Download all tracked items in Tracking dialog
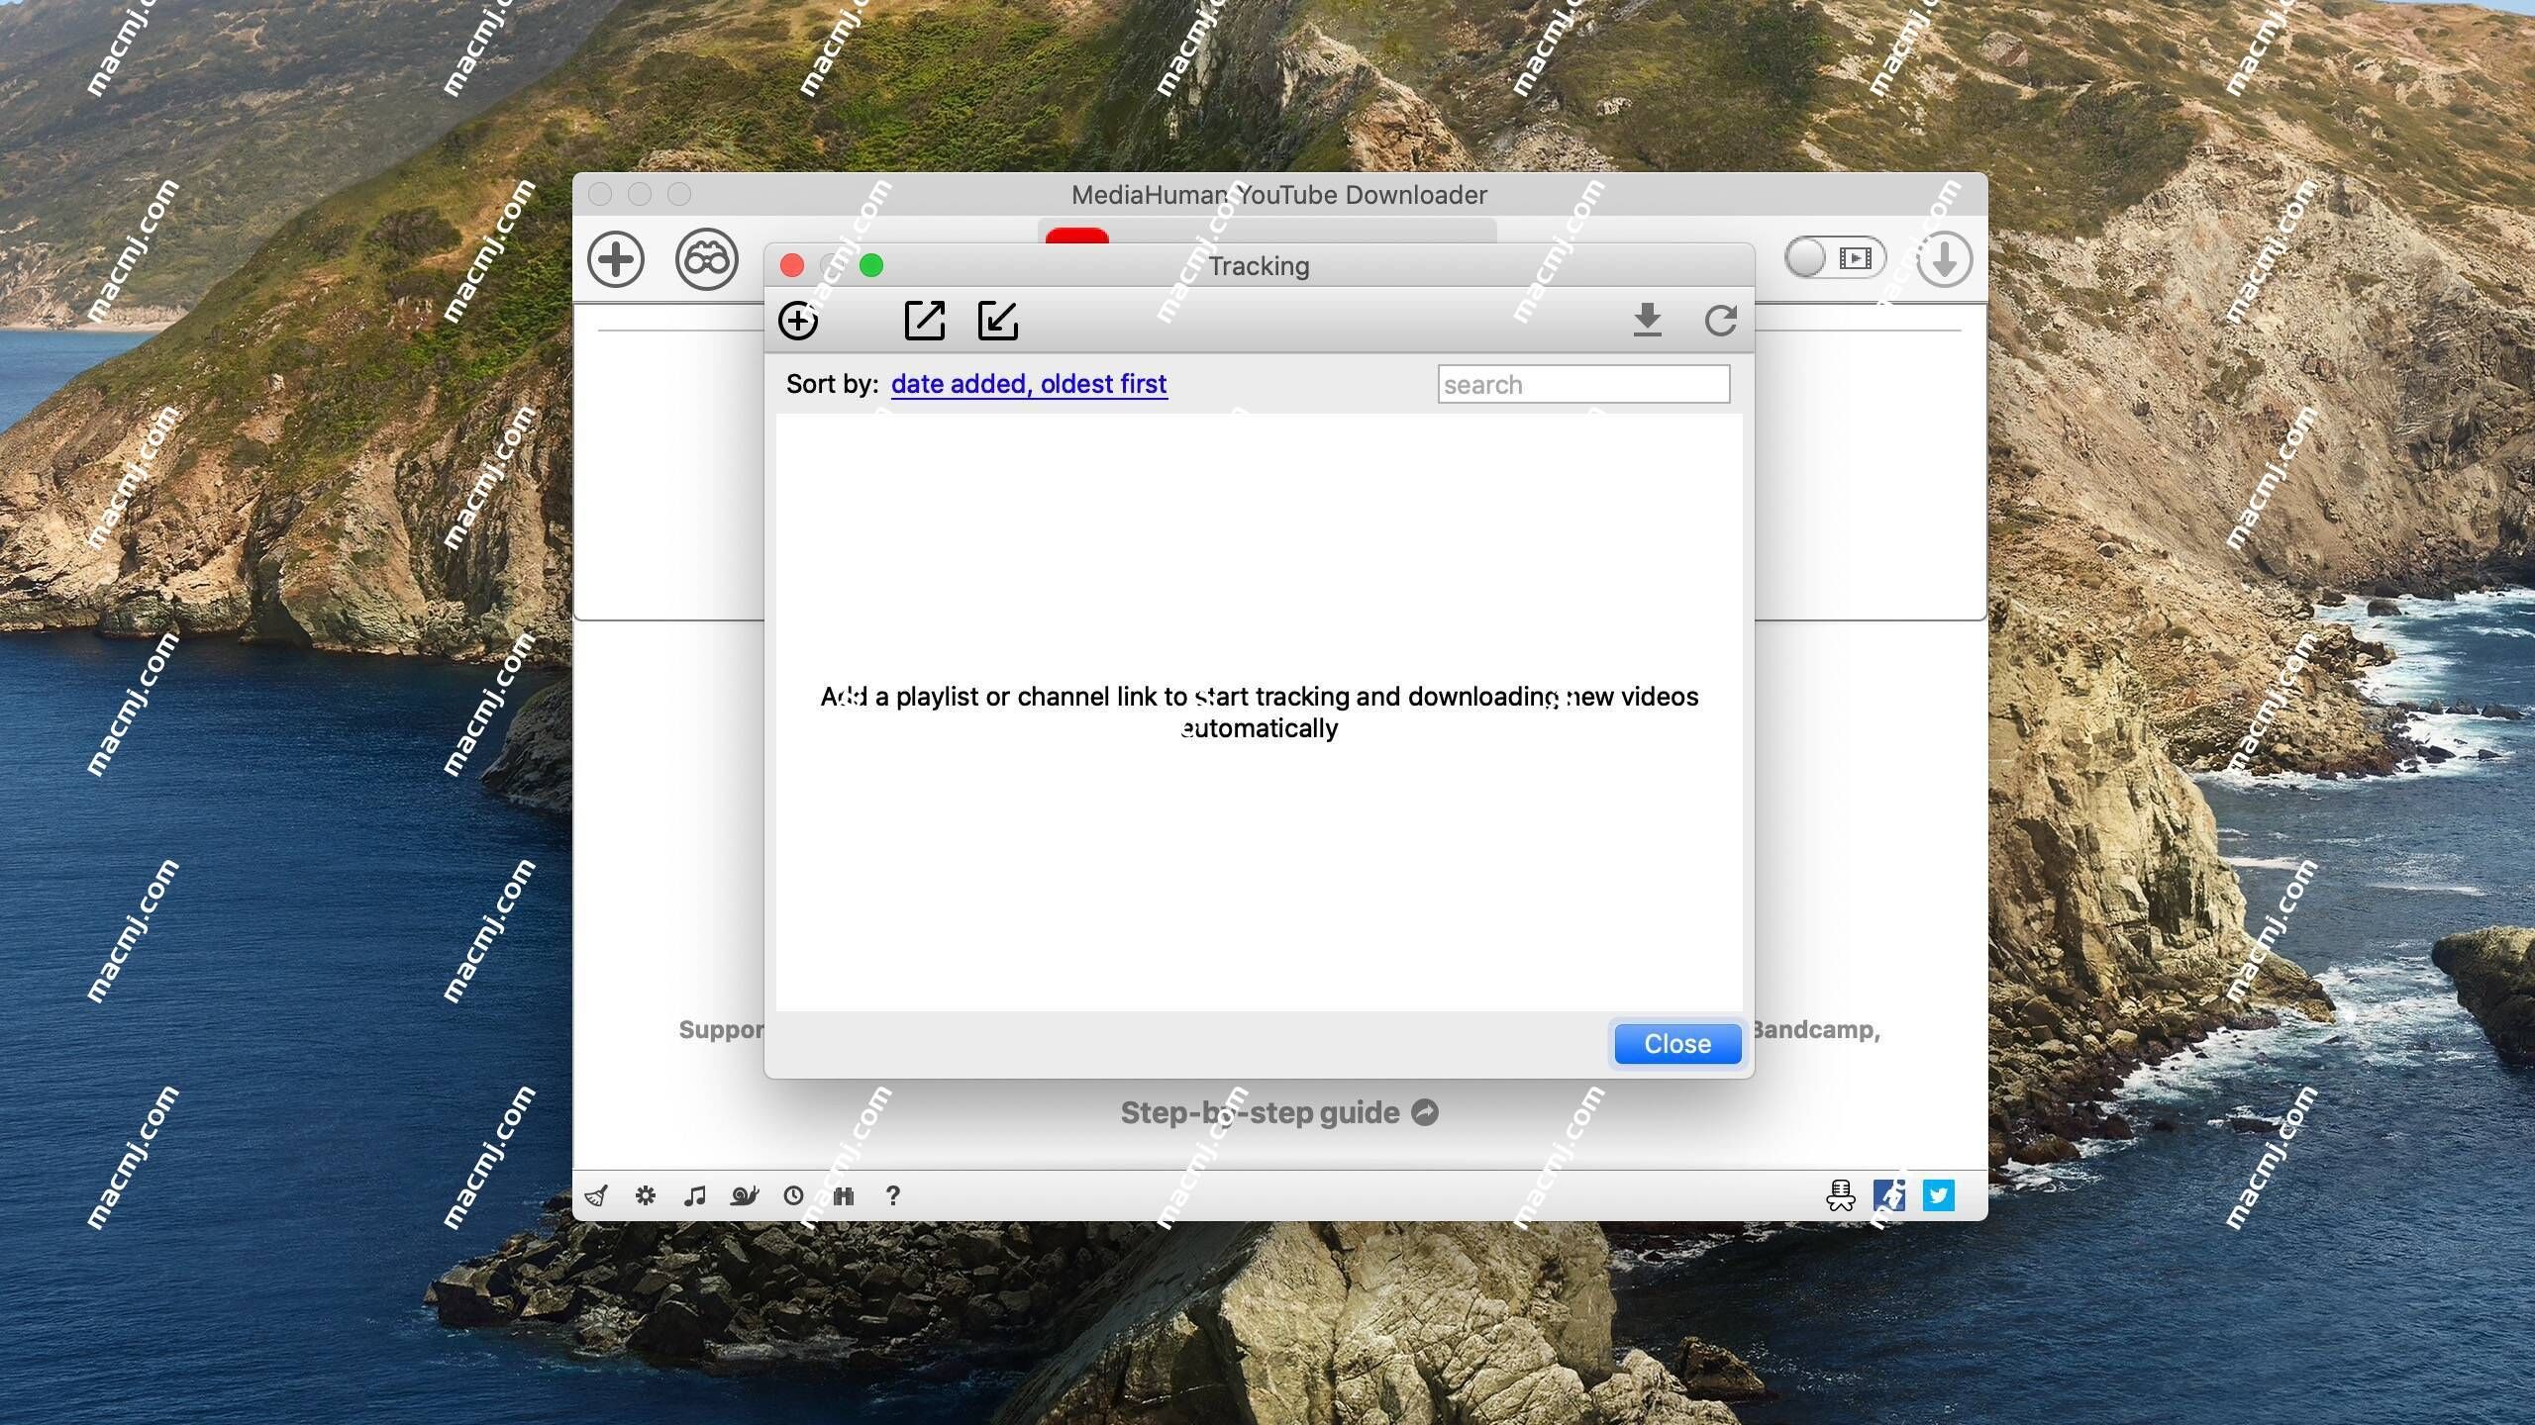The image size is (2535, 1425). [x=1648, y=320]
